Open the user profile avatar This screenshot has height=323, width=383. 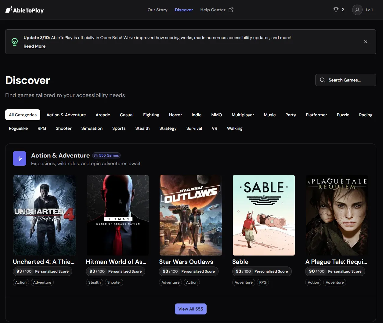[x=357, y=10]
